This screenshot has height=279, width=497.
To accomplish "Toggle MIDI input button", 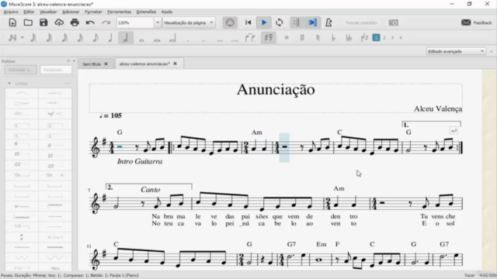I will pyautogui.click(x=230, y=22).
